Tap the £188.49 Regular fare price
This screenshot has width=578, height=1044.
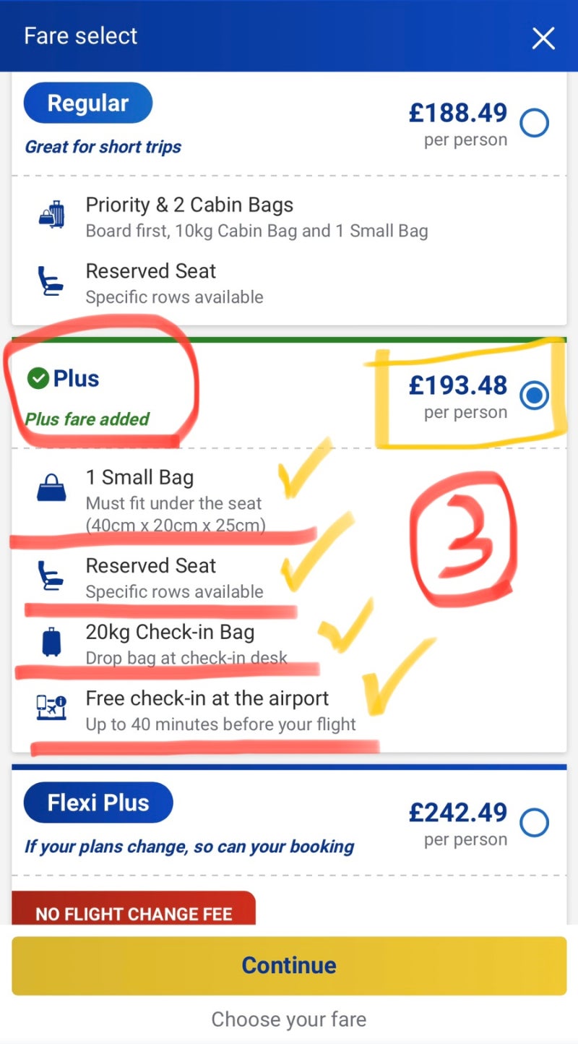[x=458, y=122]
